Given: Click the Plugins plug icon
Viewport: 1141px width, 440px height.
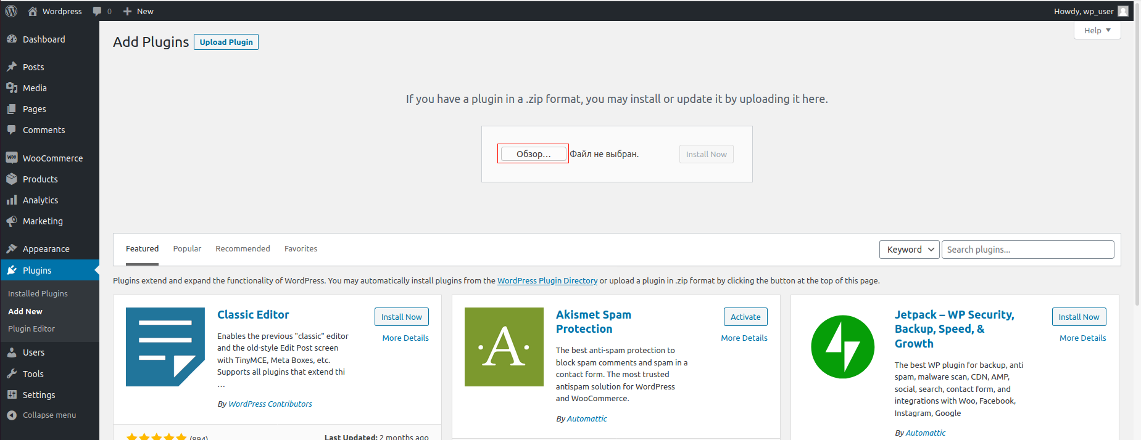Looking at the screenshot, I should (x=12, y=270).
